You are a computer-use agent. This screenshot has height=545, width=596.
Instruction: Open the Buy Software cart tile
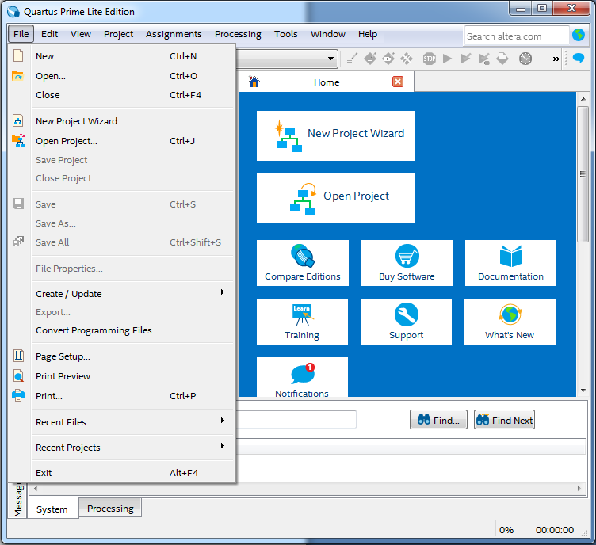click(x=407, y=263)
